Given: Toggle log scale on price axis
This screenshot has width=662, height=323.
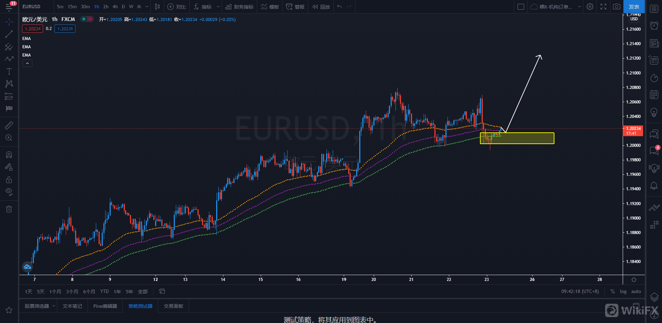Looking at the screenshot, I should (x=623, y=292).
